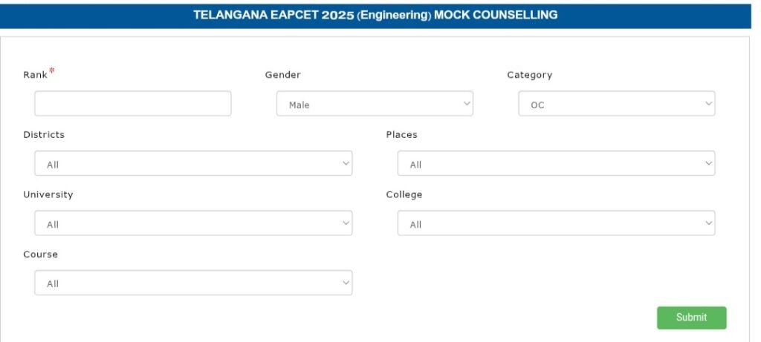Click the Course label text
The image size is (761, 342).
tap(40, 254)
